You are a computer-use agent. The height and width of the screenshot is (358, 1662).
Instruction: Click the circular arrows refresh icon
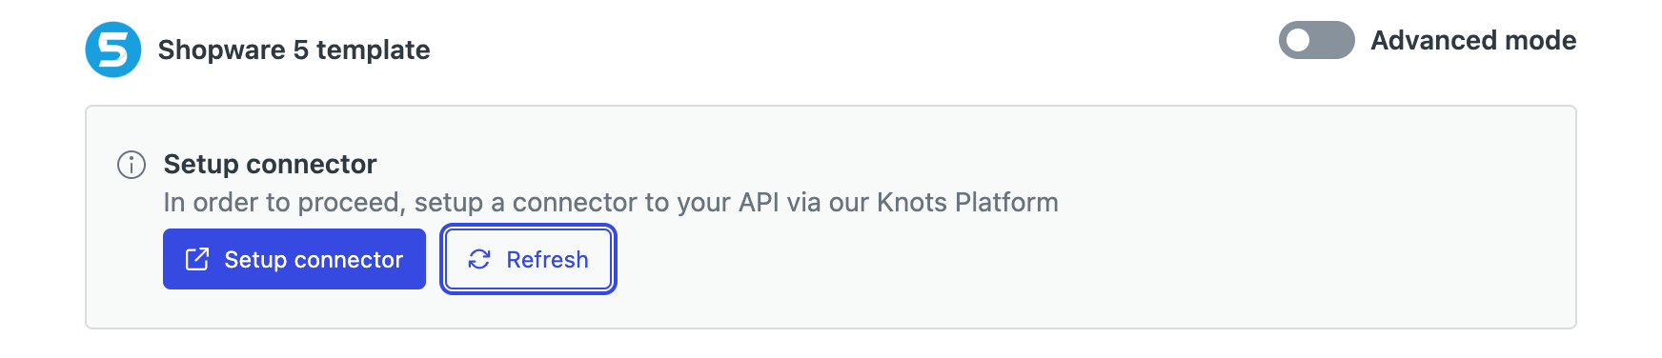(479, 259)
